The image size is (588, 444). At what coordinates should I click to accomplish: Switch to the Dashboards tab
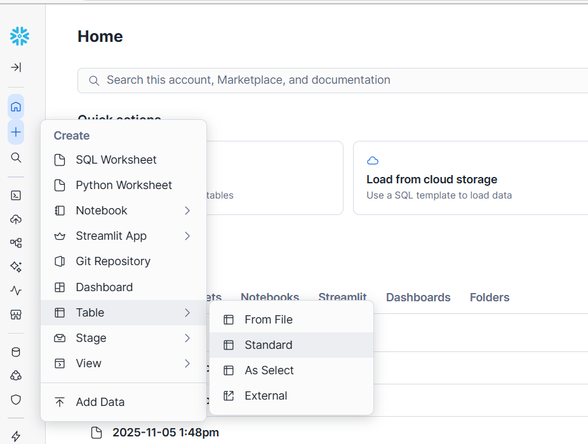pyautogui.click(x=418, y=297)
